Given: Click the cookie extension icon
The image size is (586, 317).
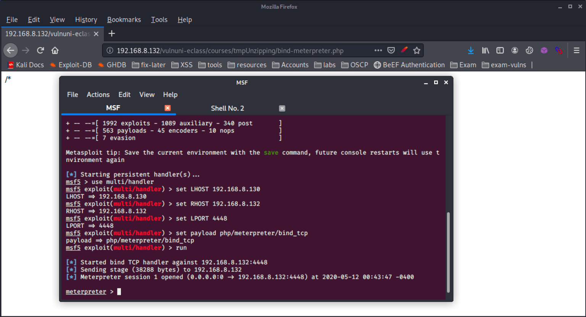Looking at the screenshot, I should click(x=529, y=50).
